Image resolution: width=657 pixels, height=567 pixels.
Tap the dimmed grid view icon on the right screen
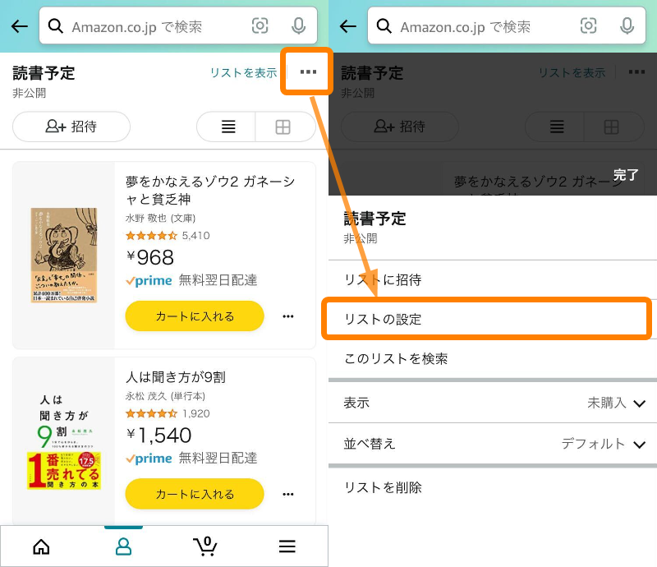coord(612,127)
